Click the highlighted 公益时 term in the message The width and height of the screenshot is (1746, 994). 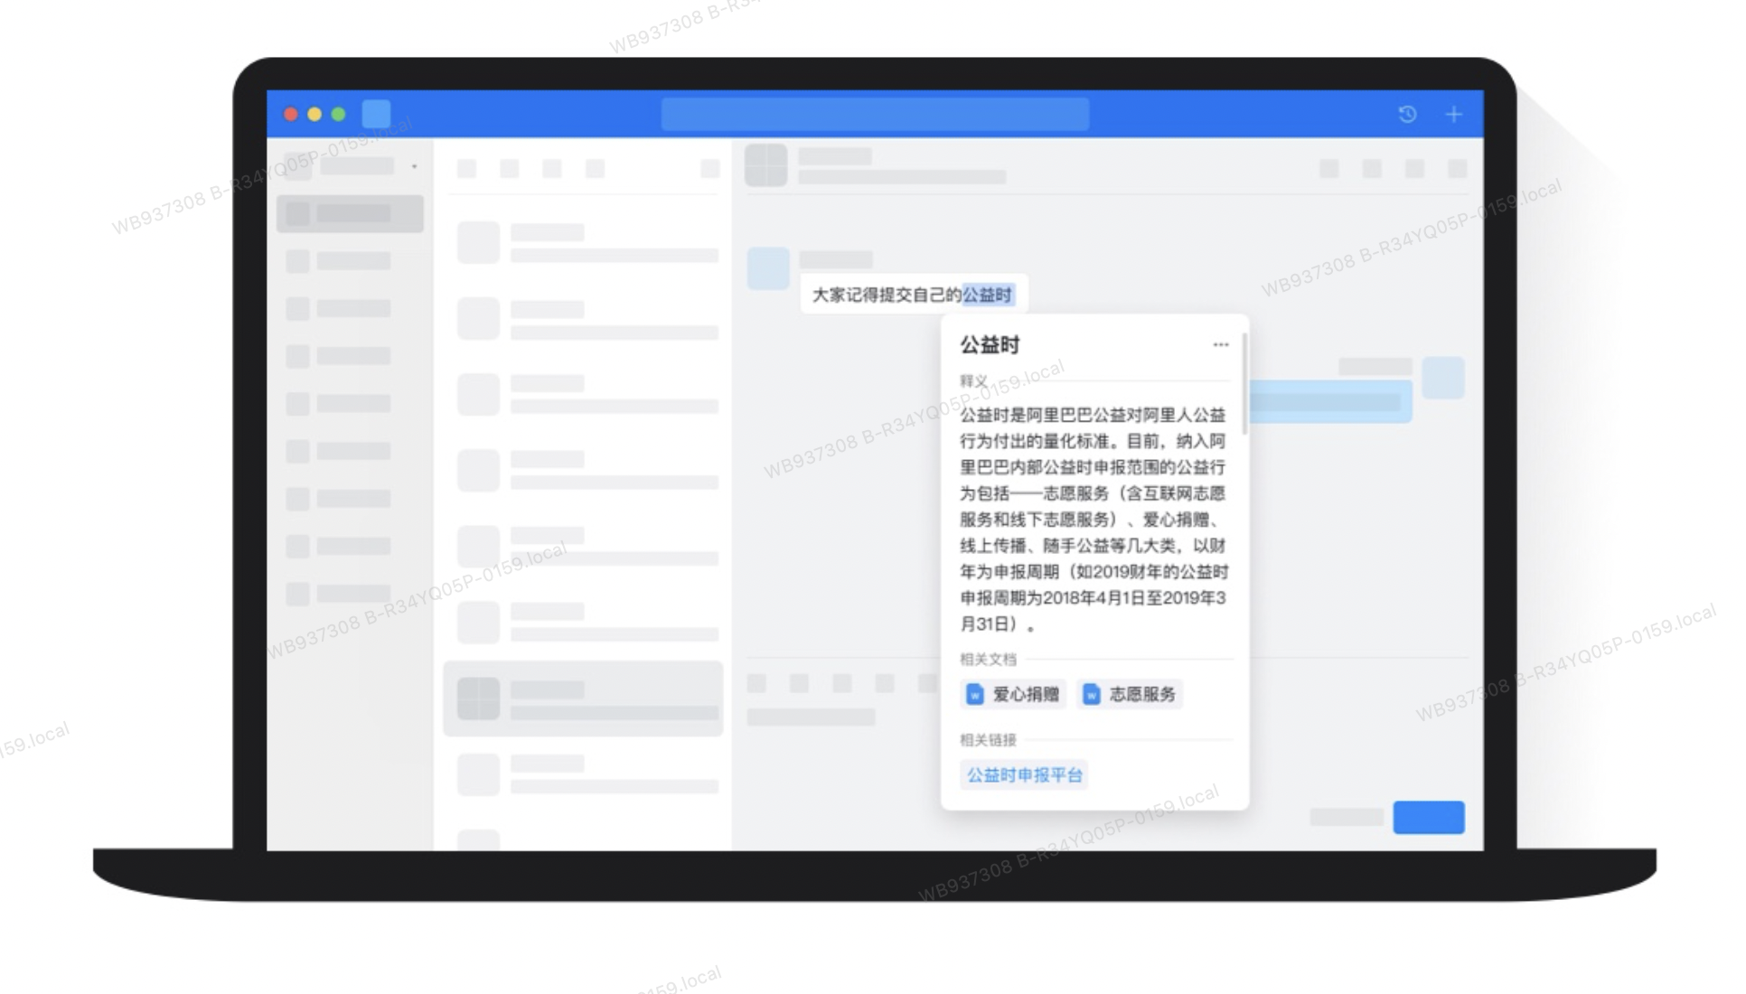(x=988, y=294)
